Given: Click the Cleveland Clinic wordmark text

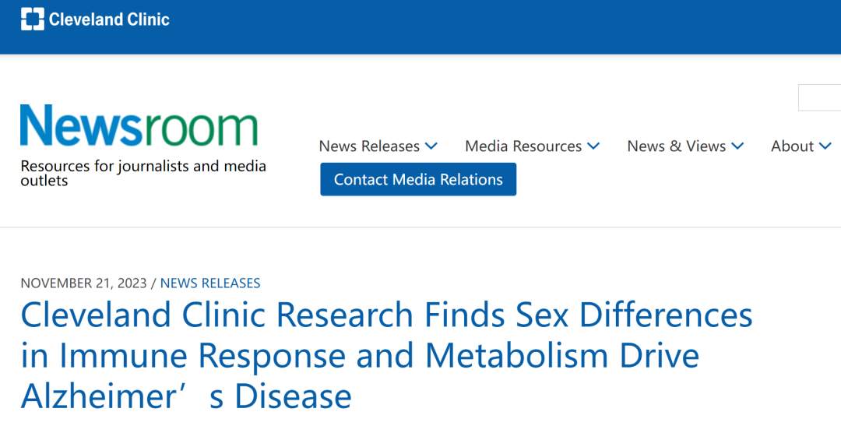Looking at the screenshot, I should point(109,19).
